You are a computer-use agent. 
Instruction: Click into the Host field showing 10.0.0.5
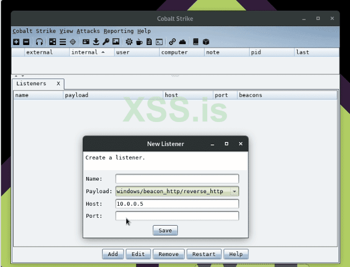pos(177,204)
